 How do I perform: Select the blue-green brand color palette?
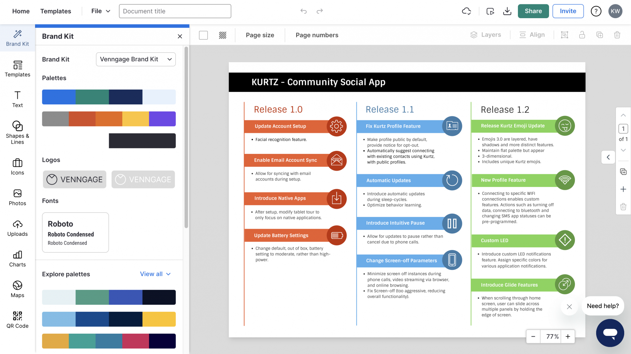108,97
